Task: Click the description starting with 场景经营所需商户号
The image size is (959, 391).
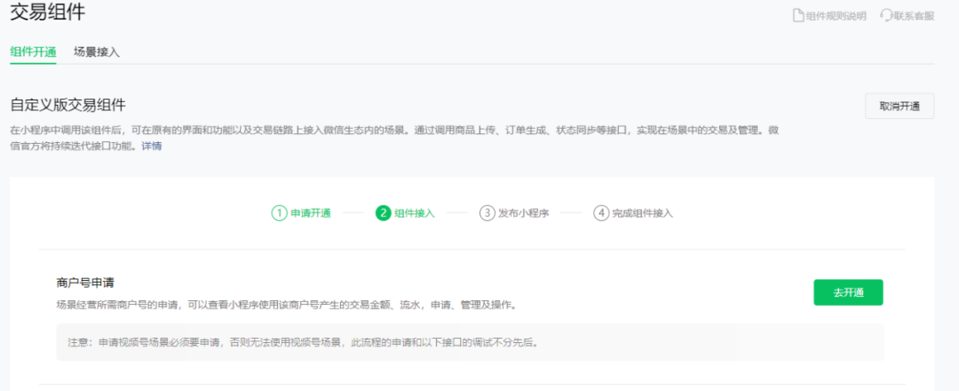Action: click(x=286, y=304)
